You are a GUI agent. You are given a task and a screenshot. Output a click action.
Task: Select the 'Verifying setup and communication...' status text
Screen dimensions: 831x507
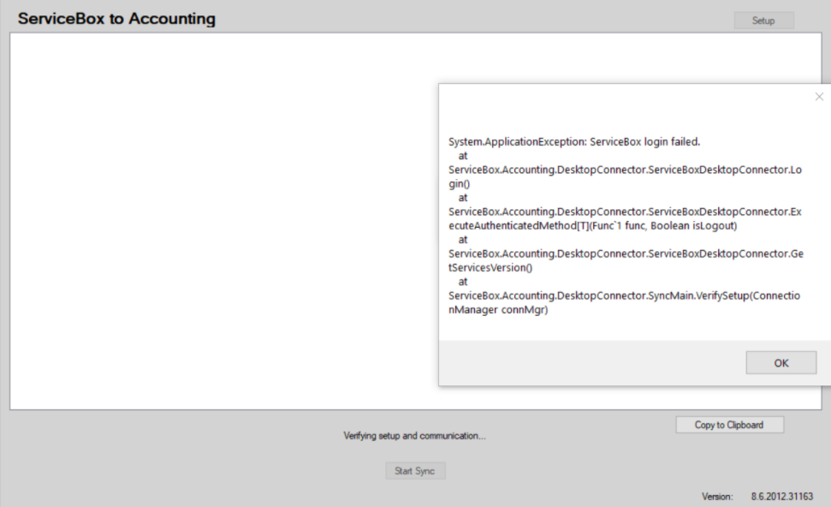pos(414,436)
